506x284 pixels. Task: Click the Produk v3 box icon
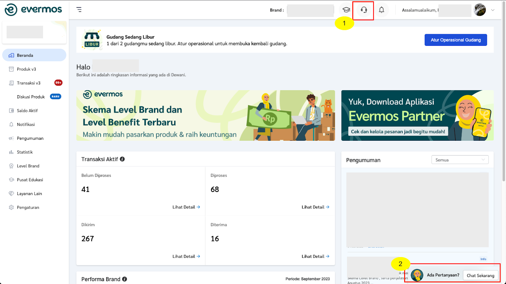point(11,69)
